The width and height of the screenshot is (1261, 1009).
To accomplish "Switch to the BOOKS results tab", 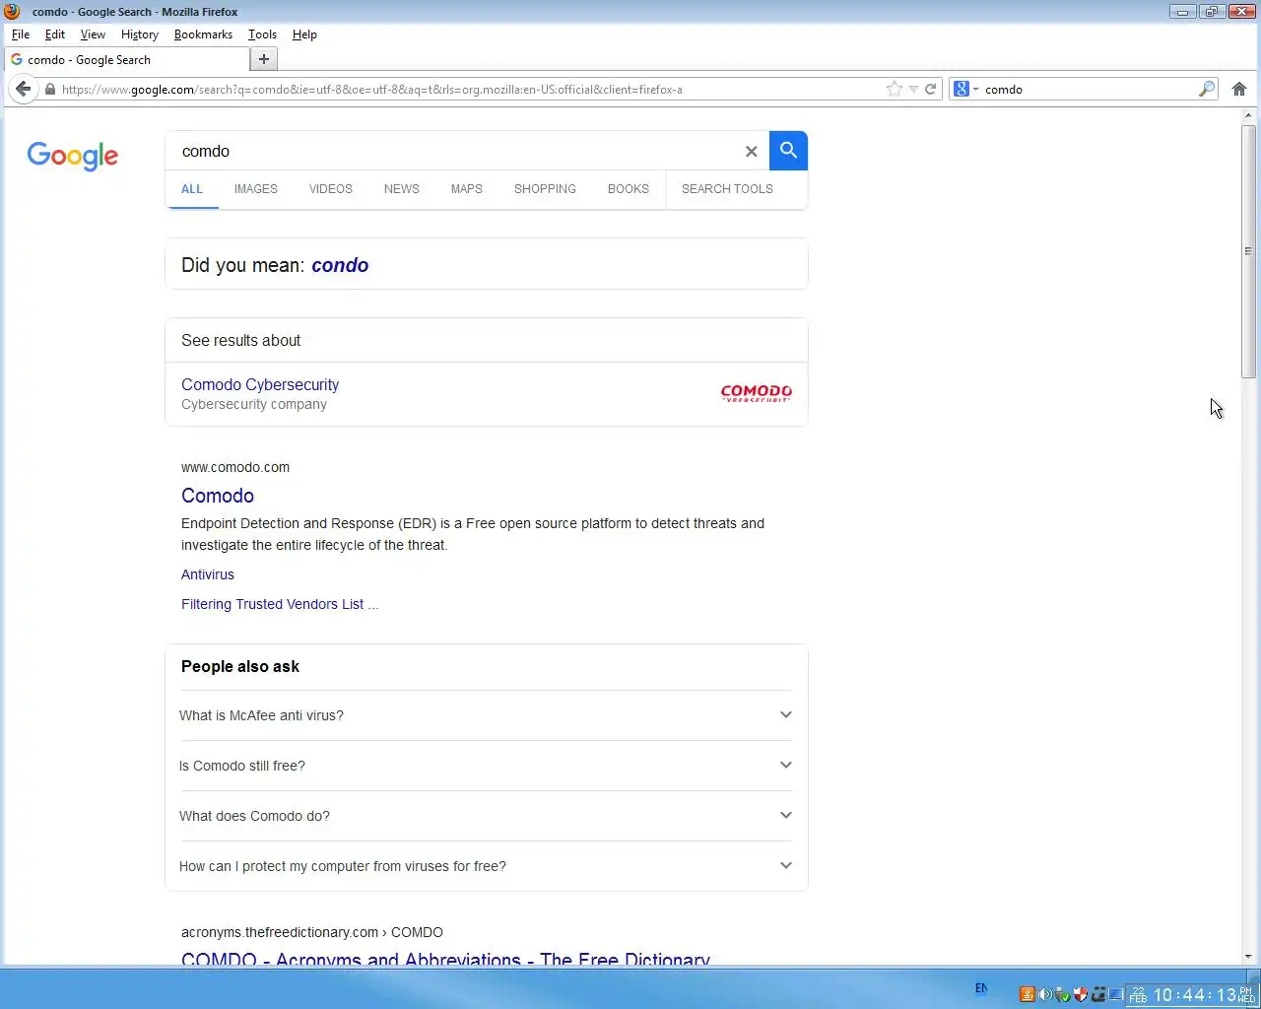I will point(629,189).
